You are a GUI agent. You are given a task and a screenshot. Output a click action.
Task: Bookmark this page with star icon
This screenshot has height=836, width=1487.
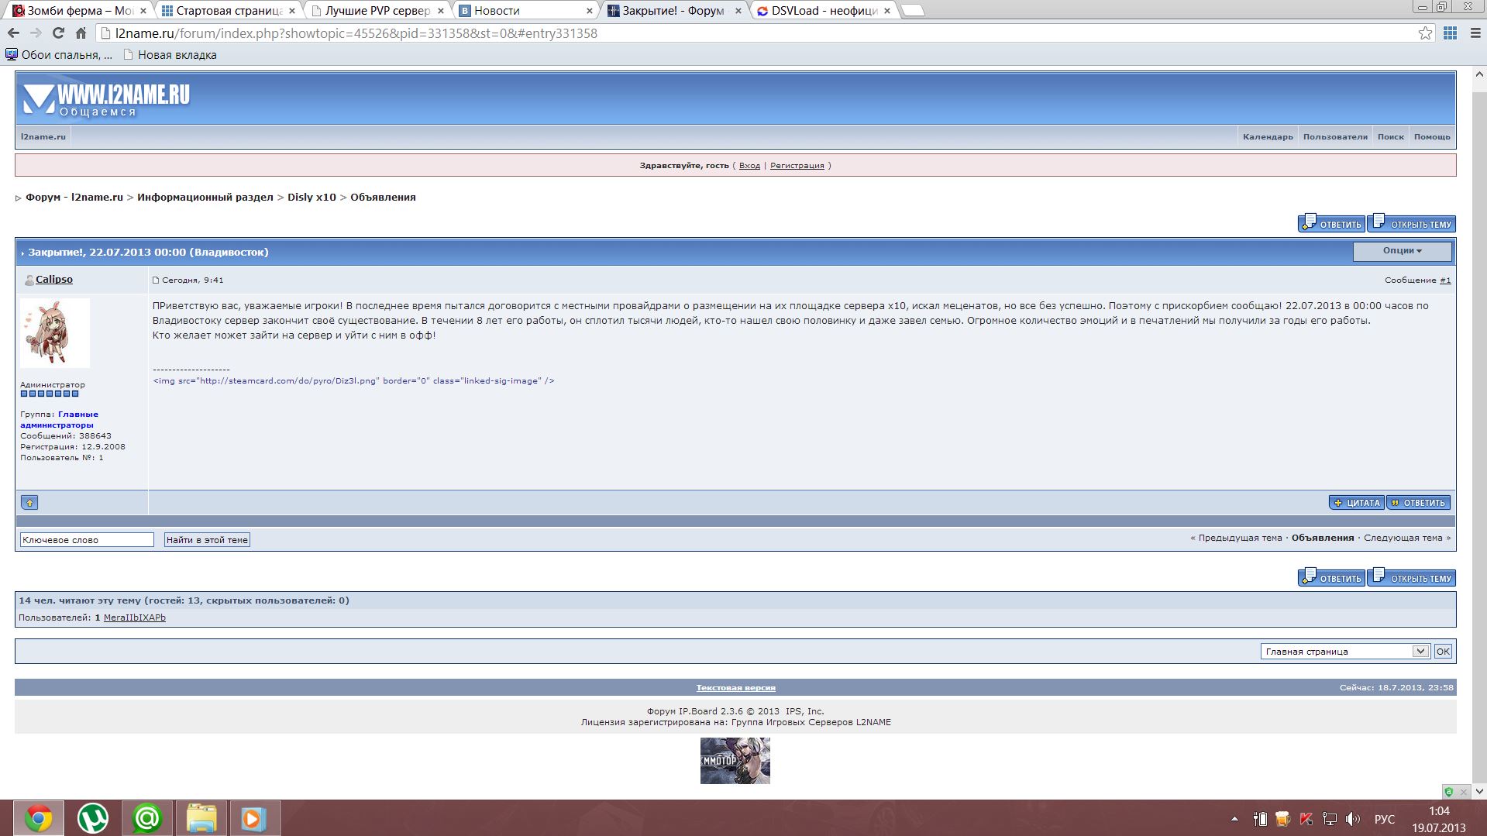coord(1425,33)
